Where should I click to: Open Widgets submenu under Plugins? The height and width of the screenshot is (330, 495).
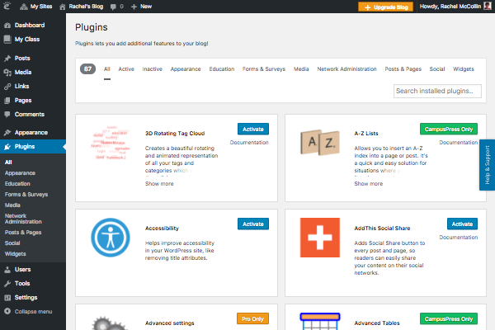pyautogui.click(x=15, y=254)
